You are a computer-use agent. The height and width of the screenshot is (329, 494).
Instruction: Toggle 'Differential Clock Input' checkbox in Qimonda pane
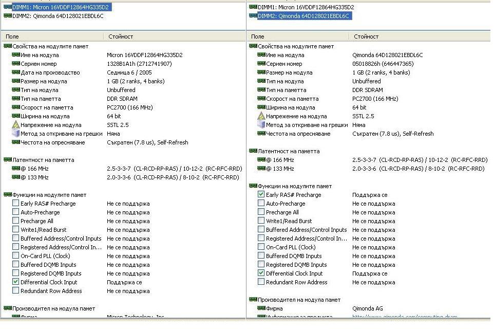[261, 273]
